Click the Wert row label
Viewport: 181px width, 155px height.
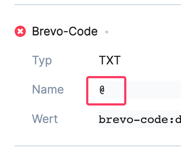tap(45, 119)
